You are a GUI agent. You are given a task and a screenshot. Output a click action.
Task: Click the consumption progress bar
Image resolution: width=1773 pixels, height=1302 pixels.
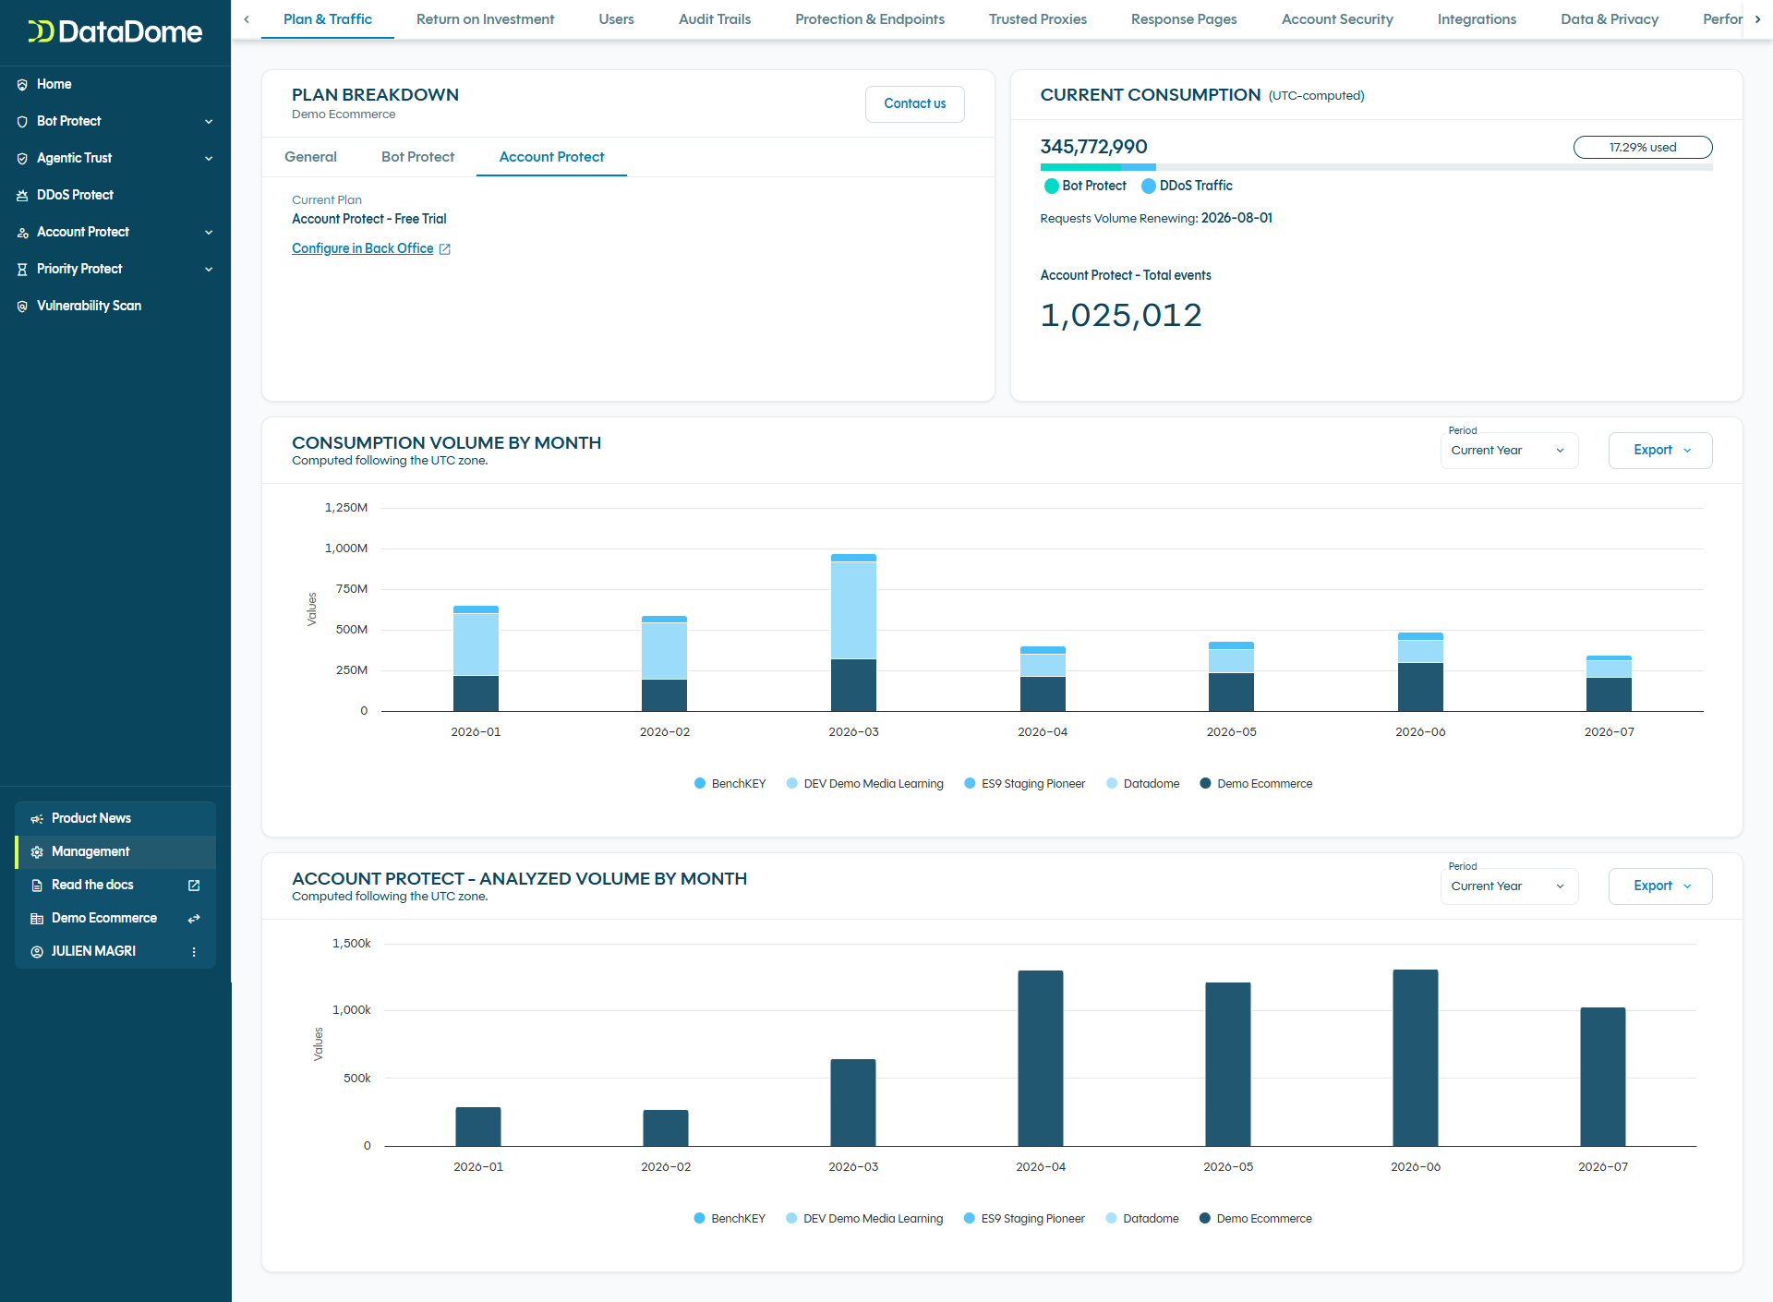click(x=1376, y=167)
